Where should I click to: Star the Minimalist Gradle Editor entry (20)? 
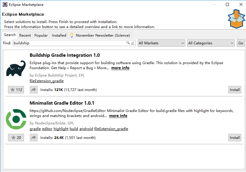point(16,137)
